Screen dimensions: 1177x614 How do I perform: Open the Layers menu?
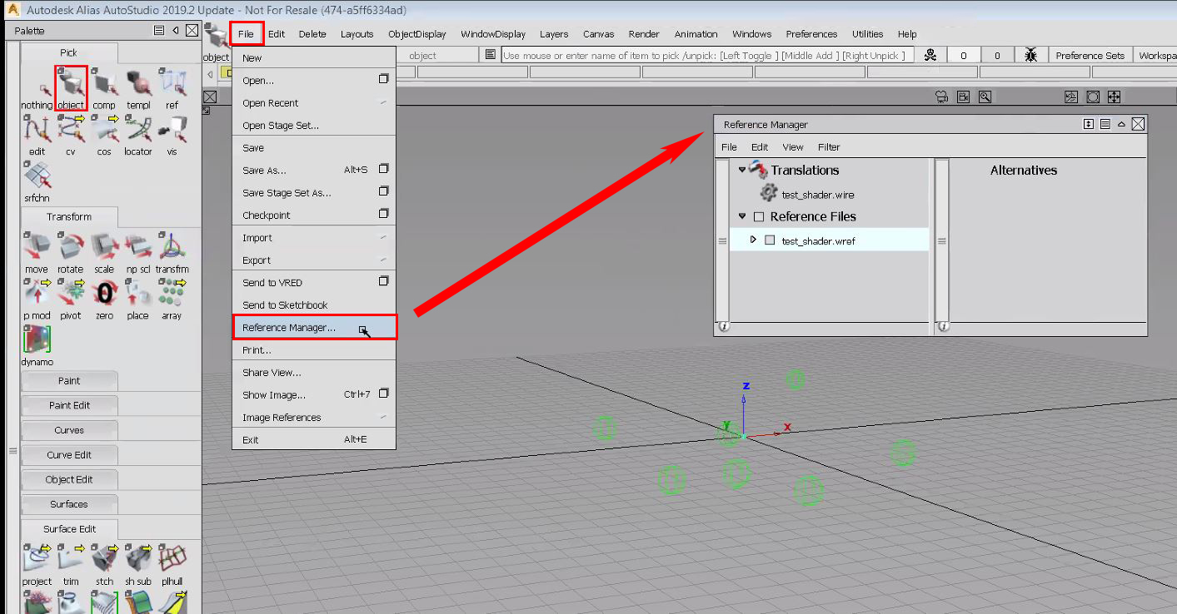click(554, 34)
